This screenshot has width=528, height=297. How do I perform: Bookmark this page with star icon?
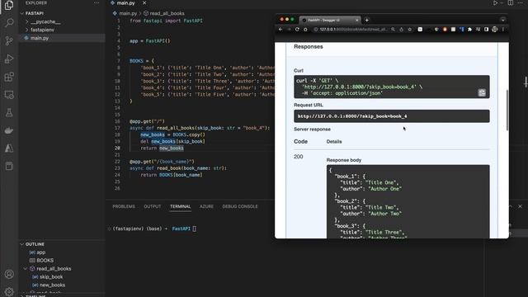(x=409, y=30)
